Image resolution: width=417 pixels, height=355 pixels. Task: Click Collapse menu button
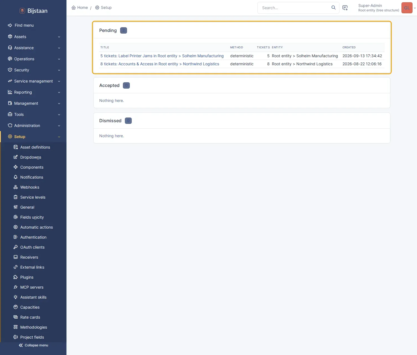coord(33,345)
